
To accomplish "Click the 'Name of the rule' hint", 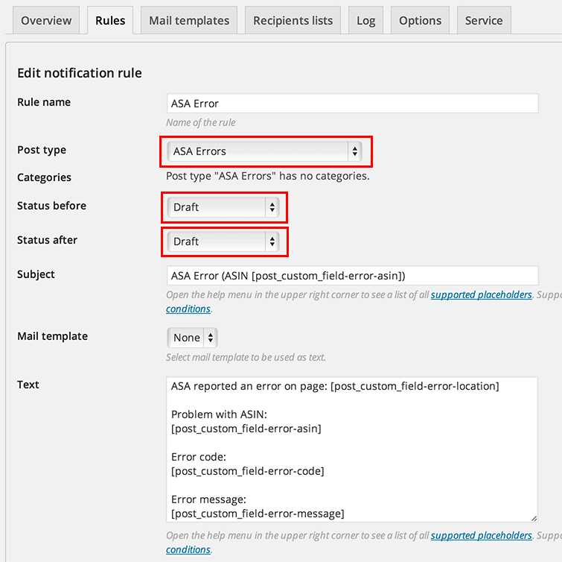I will (201, 123).
